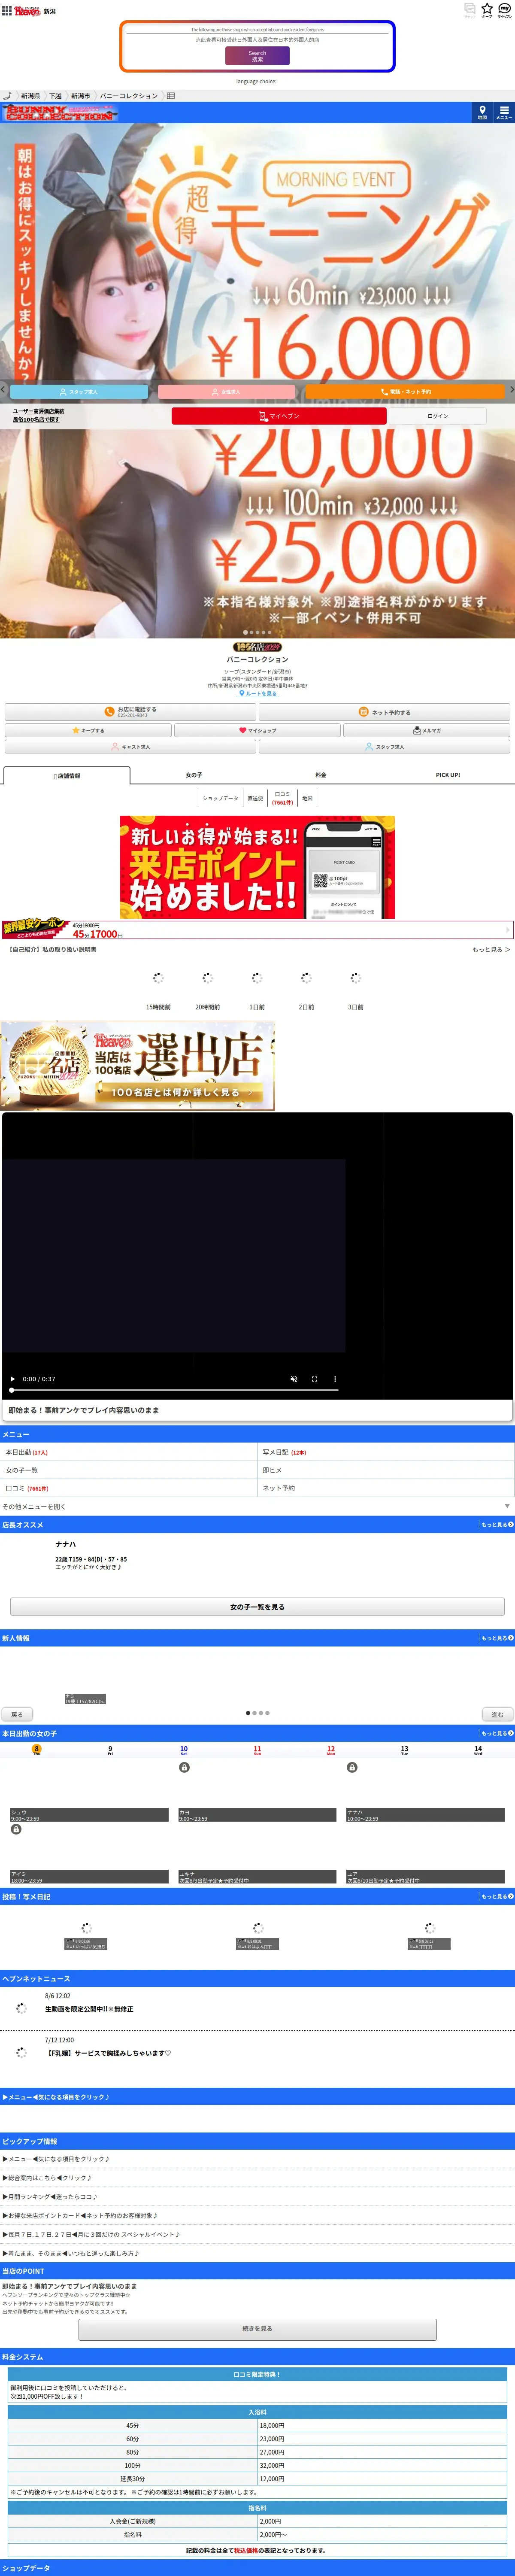The image size is (515, 2576).
Task: Select the date 11 Sun
Action: pyautogui.click(x=257, y=1750)
